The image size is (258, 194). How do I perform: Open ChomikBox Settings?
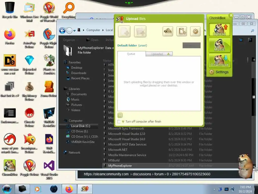point(219,72)
